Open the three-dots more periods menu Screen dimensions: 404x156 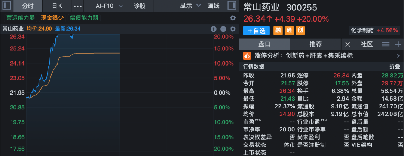[78, 6]
